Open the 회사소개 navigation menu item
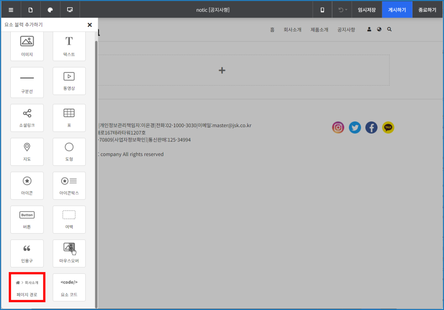 point(292,30)
